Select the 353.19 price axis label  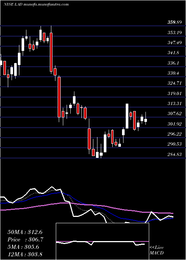coord(174,33)
